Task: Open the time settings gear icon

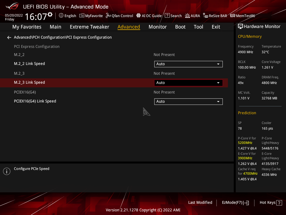Action: (x=50, y=15)
